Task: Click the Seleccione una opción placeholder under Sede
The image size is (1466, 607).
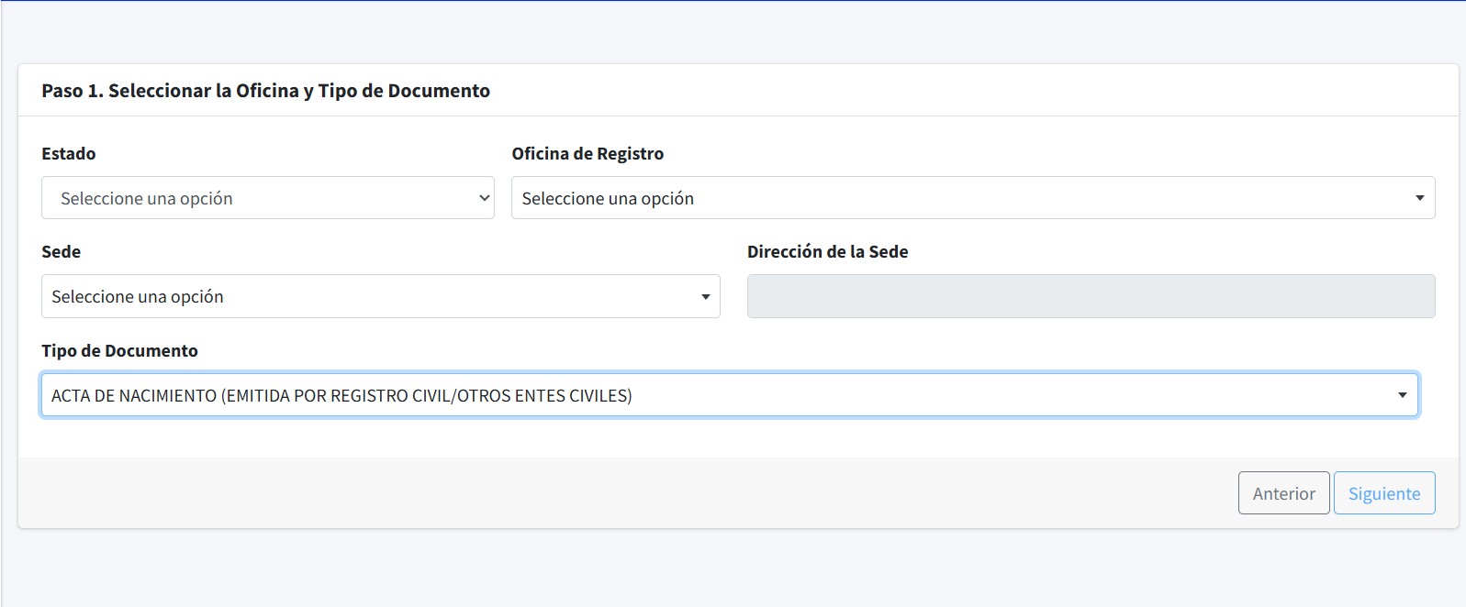Action: [138, 297]
